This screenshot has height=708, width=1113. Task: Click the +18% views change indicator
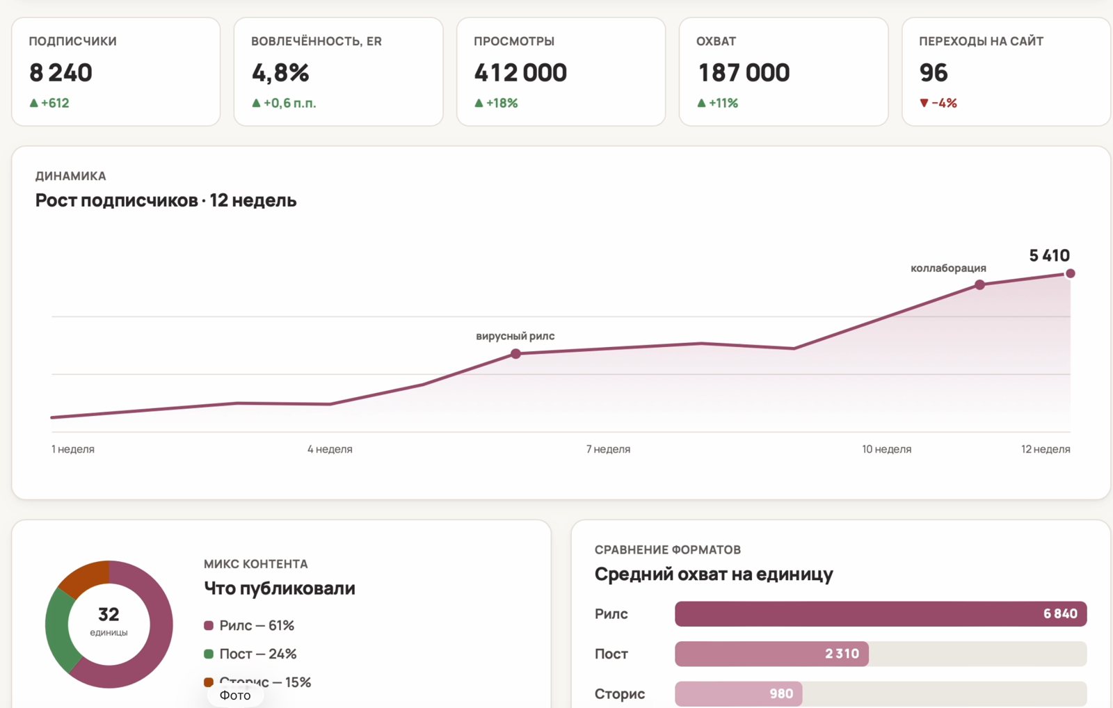point(496,103)
